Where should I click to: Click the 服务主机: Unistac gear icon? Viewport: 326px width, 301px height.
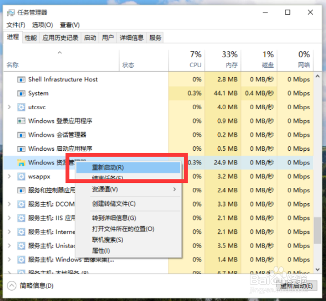click(x=21, y=246)
